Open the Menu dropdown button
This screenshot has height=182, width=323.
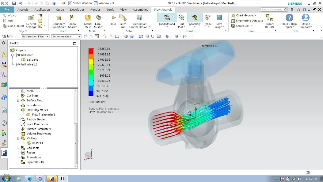[x=9, y=36]
